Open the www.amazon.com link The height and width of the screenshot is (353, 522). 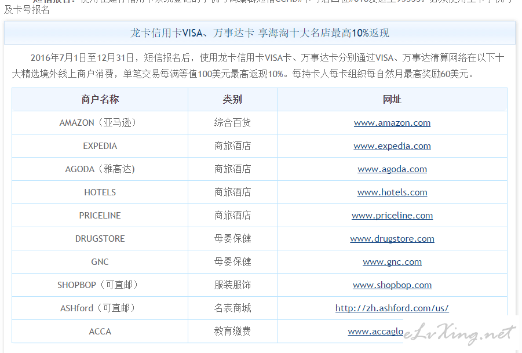pos(392,123)
